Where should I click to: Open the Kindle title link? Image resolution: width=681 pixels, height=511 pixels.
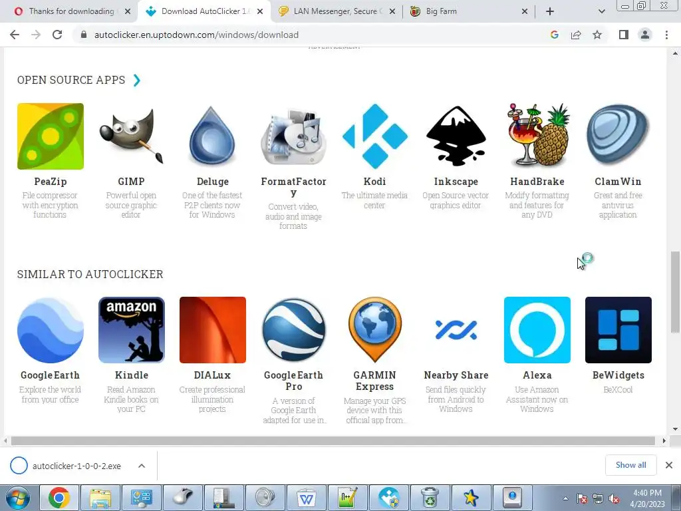click(132, 375)
